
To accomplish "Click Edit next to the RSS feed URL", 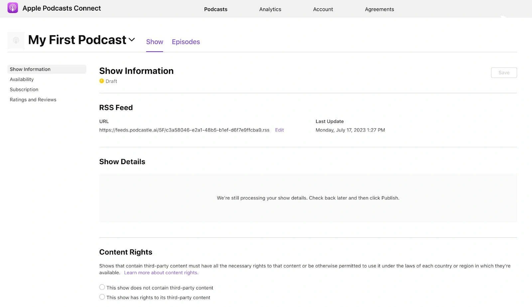I will tap(279, 130).
